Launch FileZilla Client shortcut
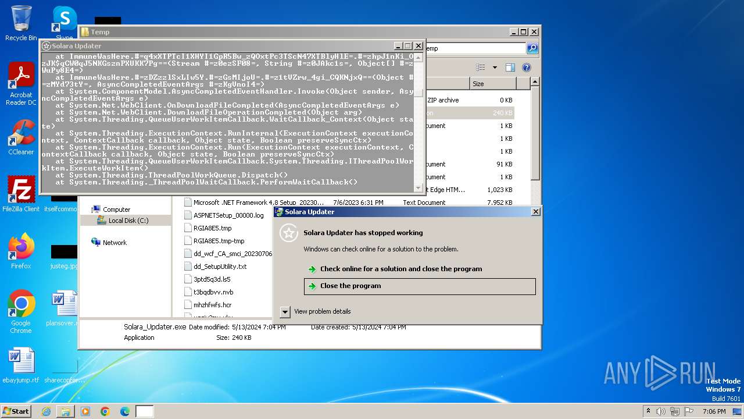The image size is (744, 419). (21, 194)
